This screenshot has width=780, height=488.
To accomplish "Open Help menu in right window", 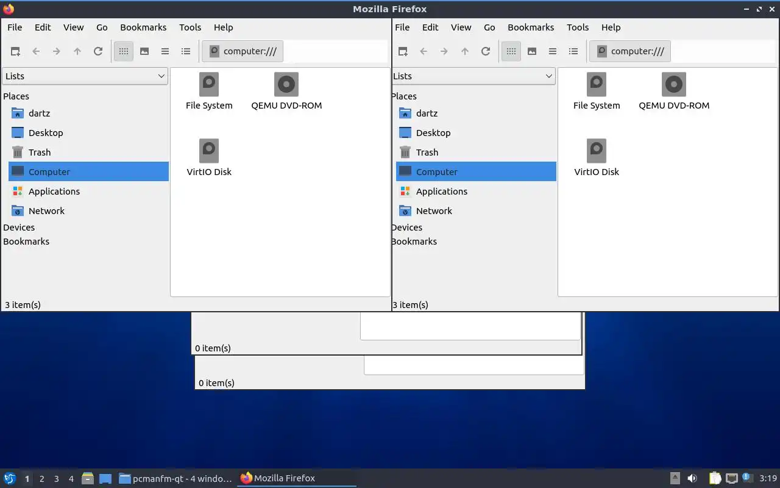I will 611,27.
